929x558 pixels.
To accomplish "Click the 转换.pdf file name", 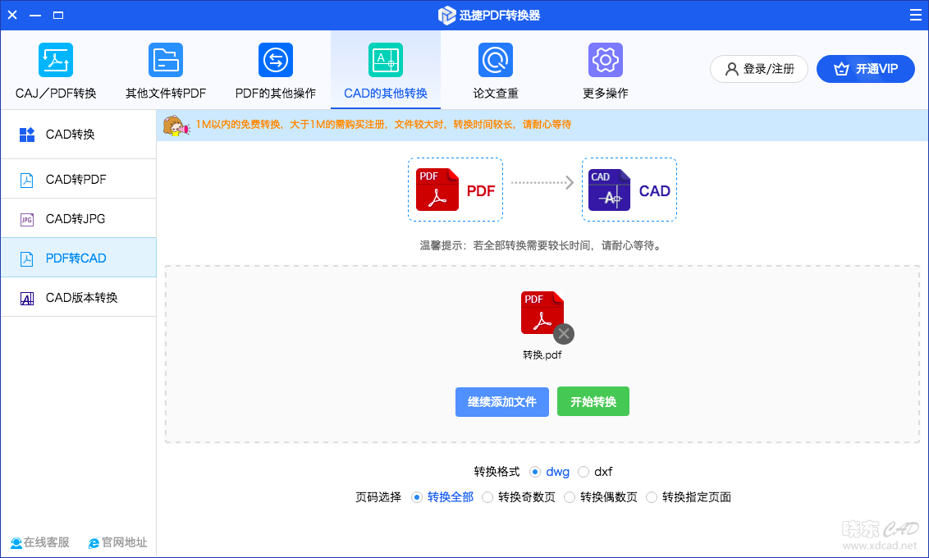I will (542, 354).
